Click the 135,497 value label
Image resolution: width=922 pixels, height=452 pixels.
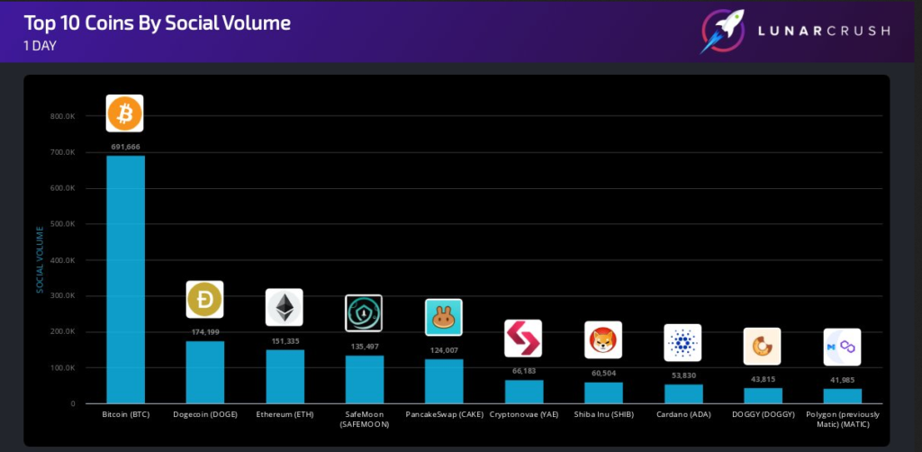tap(365, 346)
